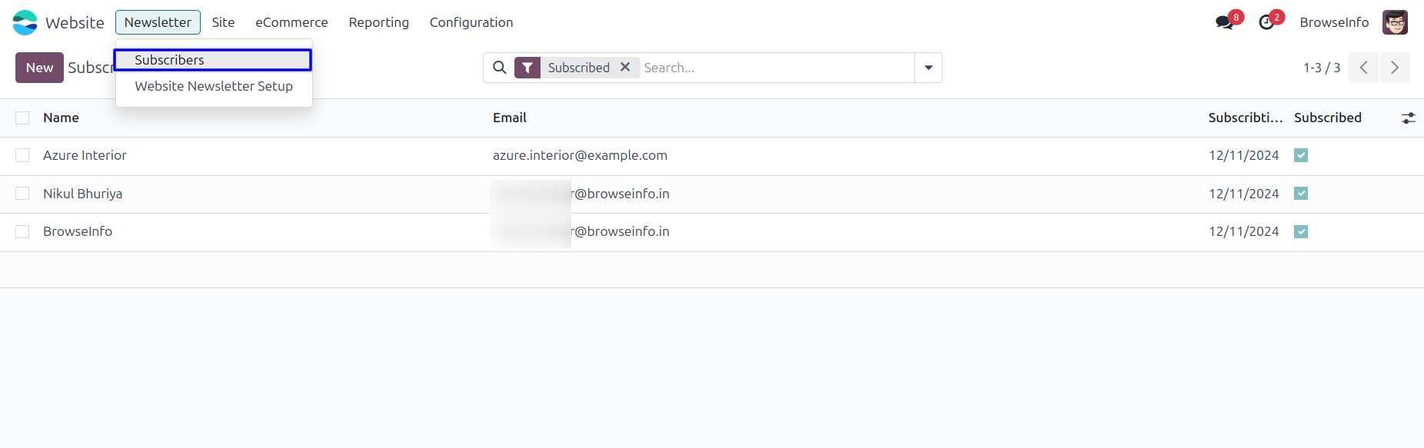Open the eCommerce menu
The height and width of the screenshot is (448, 1424).
point(291,22)
